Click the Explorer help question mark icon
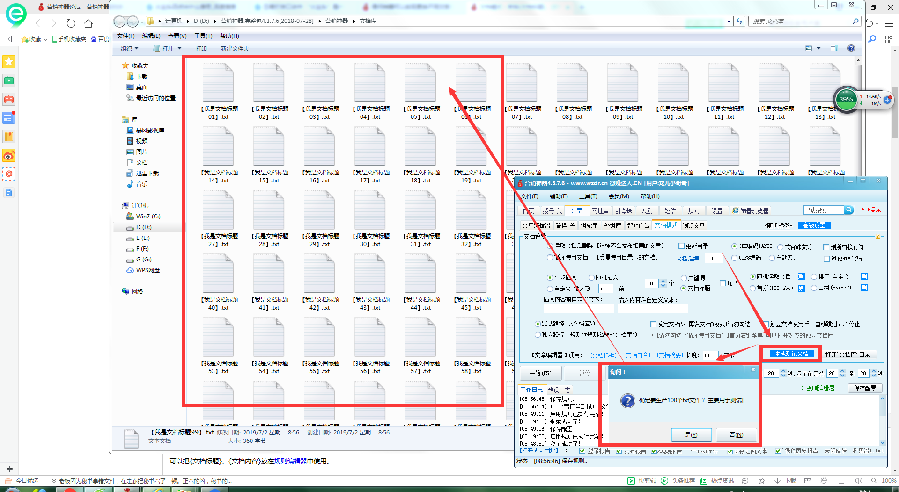The image size is (899, 492). tap(851, 48)
